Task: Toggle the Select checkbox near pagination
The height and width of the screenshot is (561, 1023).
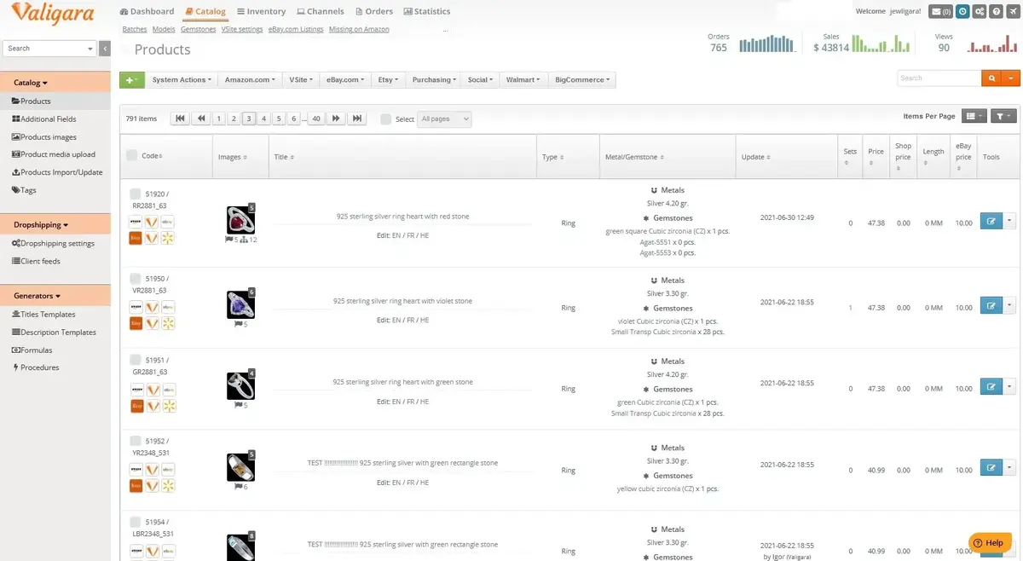Action: click(x=385, y=119)
